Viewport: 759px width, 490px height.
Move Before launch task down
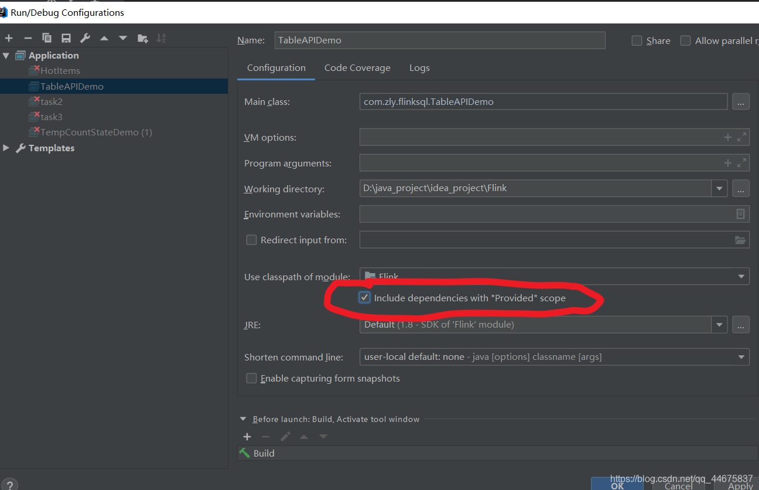323,437
